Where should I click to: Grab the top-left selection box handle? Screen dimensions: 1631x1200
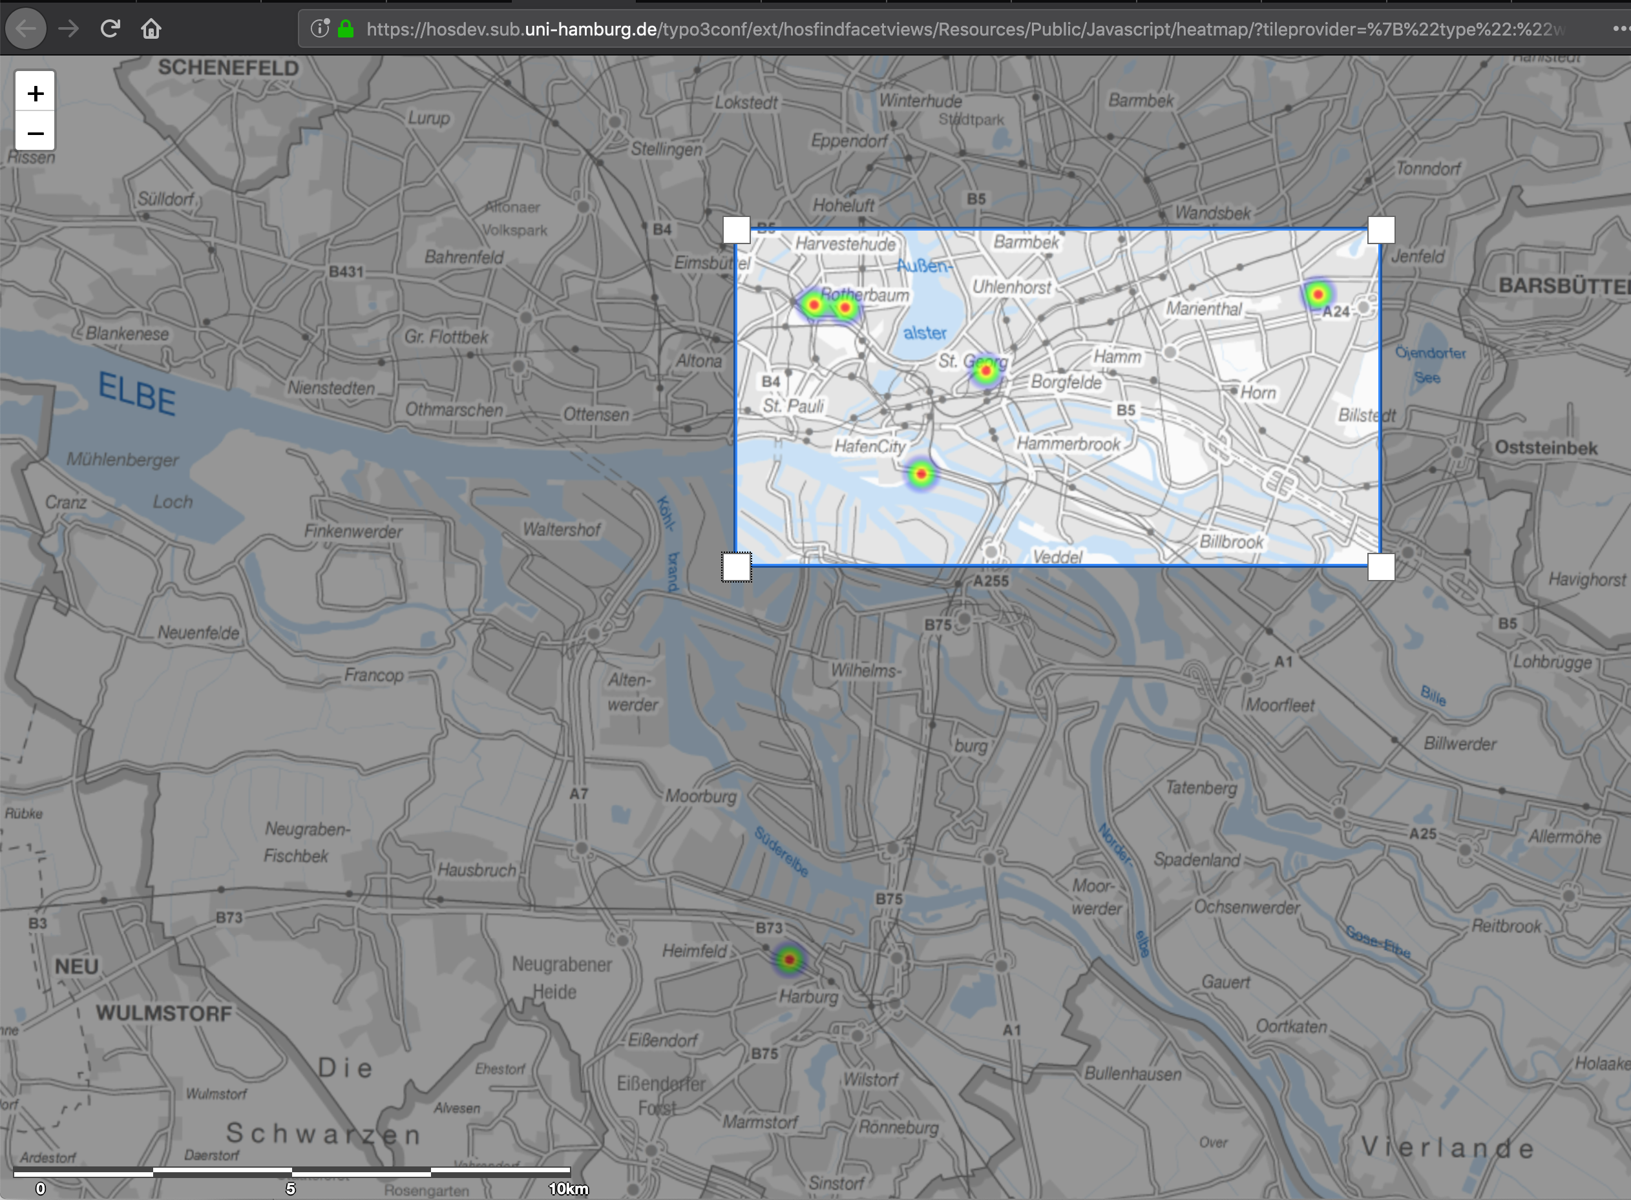point(736,231)
